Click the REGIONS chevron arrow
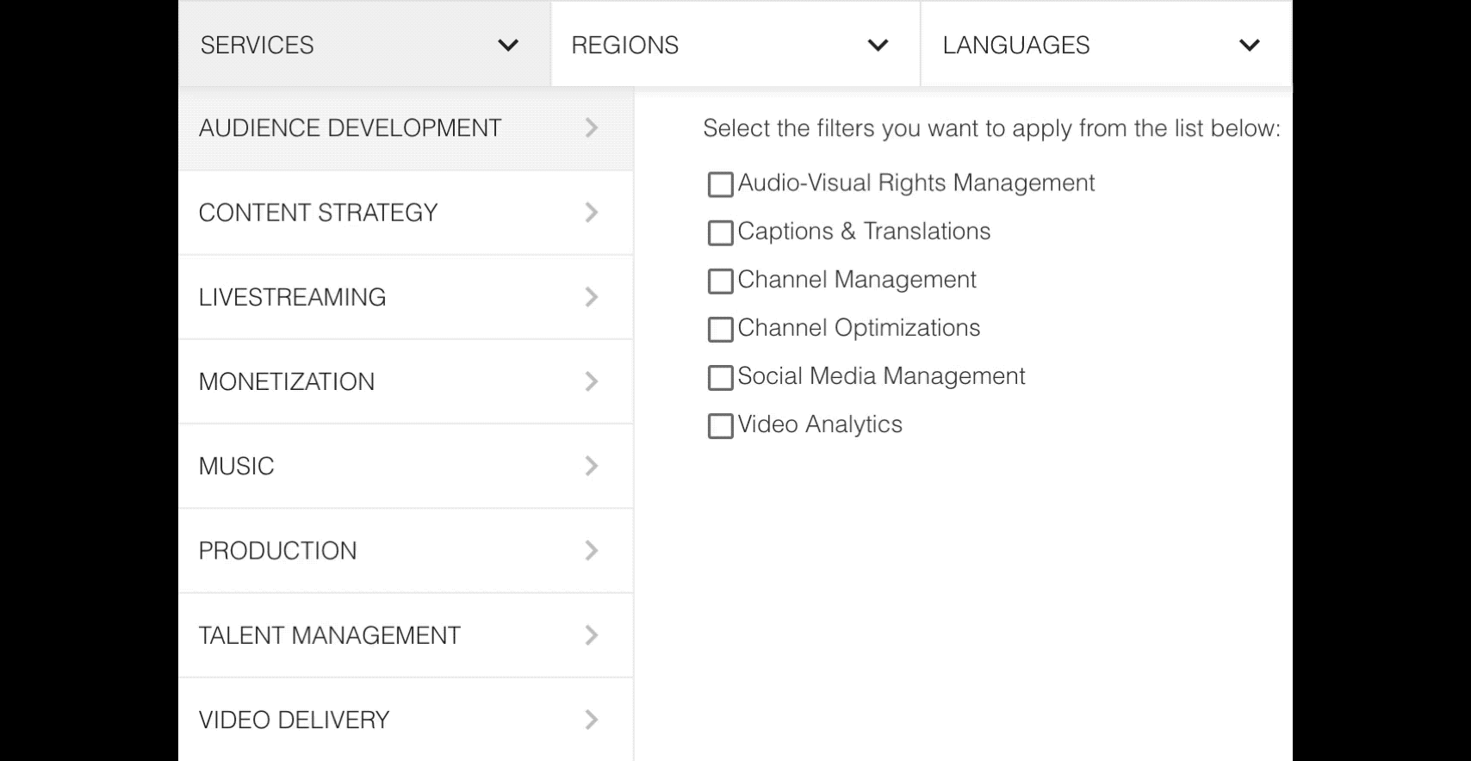The width and height of the screenshot is (1471, 761). point(878,46)
